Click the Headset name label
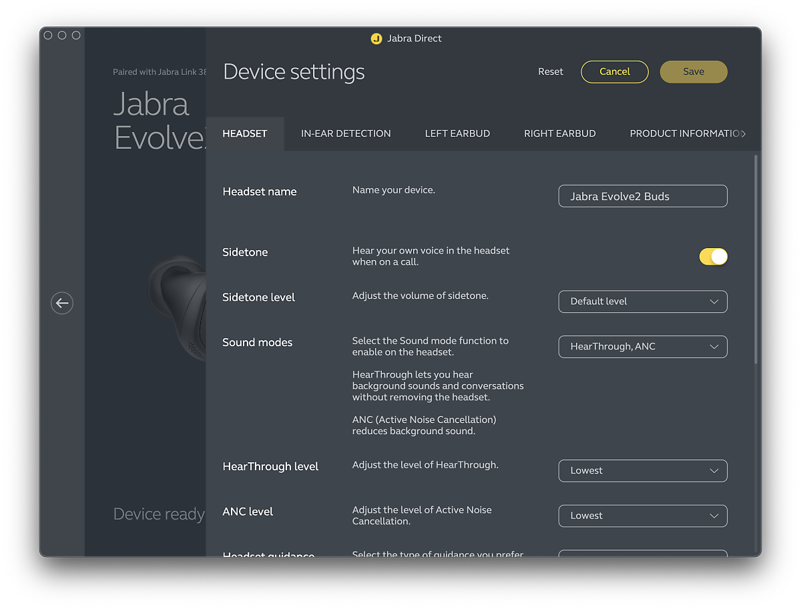The height and width of the screenshot is (609, 801). point(260,191)
